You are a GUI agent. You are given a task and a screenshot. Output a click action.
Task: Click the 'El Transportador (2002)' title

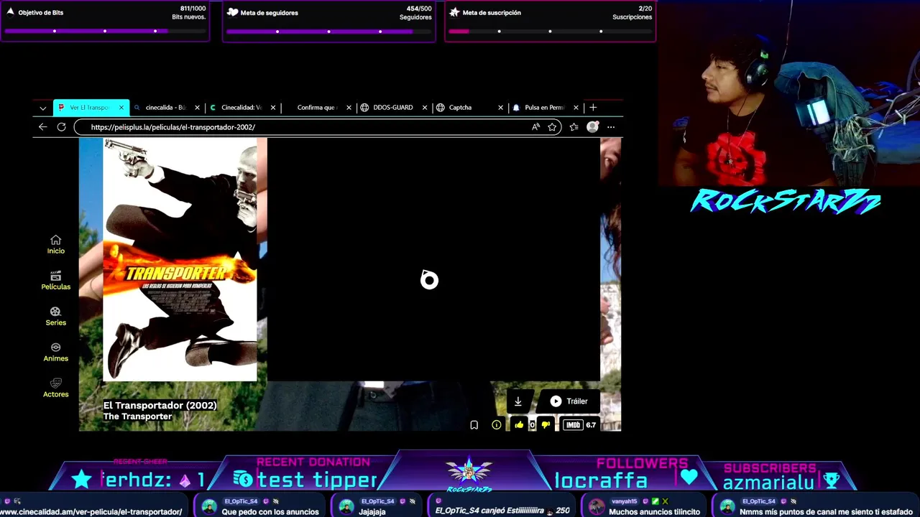(160, 406)
